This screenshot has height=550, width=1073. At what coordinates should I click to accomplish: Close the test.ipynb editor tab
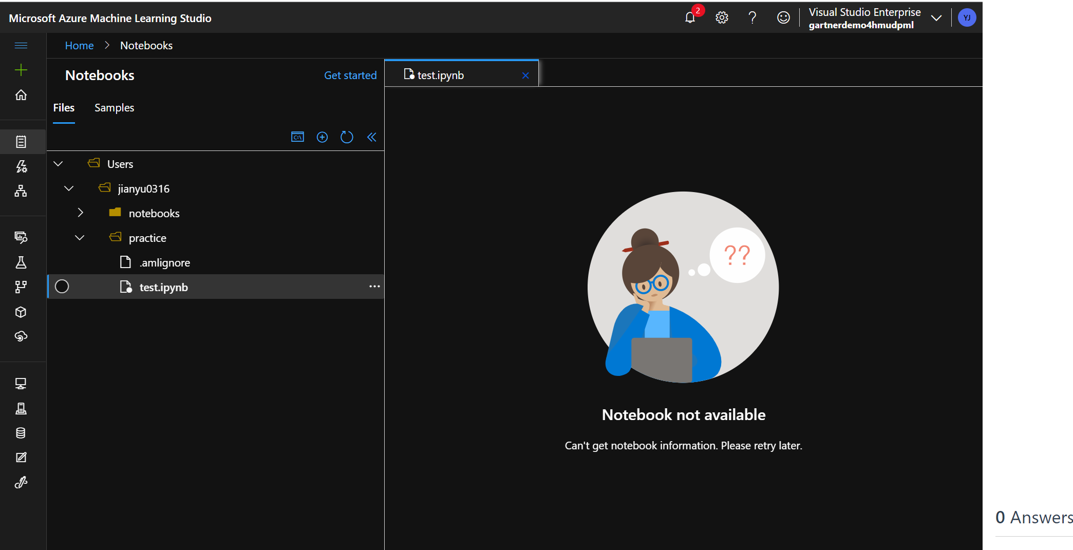coord(525,75)
